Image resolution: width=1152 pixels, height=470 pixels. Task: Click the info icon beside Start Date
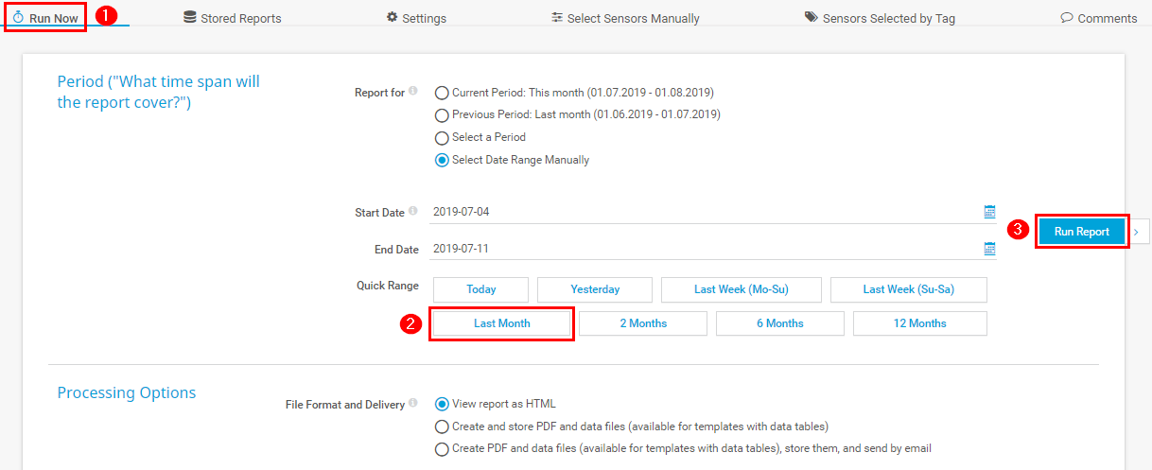click(x=413, y=212)
